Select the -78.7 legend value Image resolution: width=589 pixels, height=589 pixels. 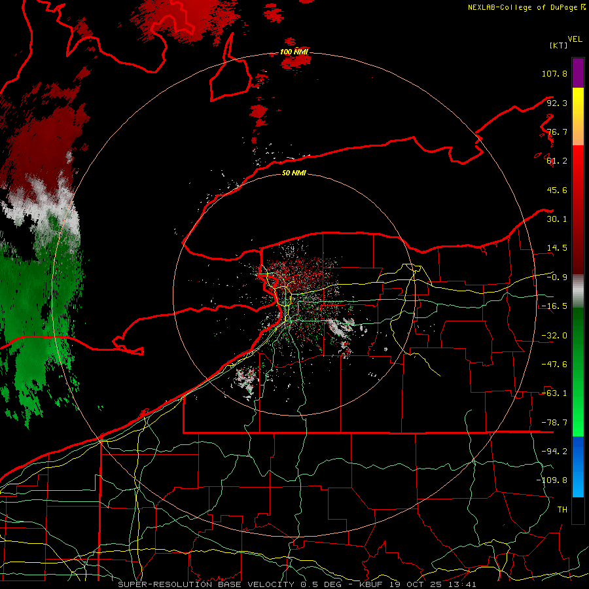[x=554, y=423]
